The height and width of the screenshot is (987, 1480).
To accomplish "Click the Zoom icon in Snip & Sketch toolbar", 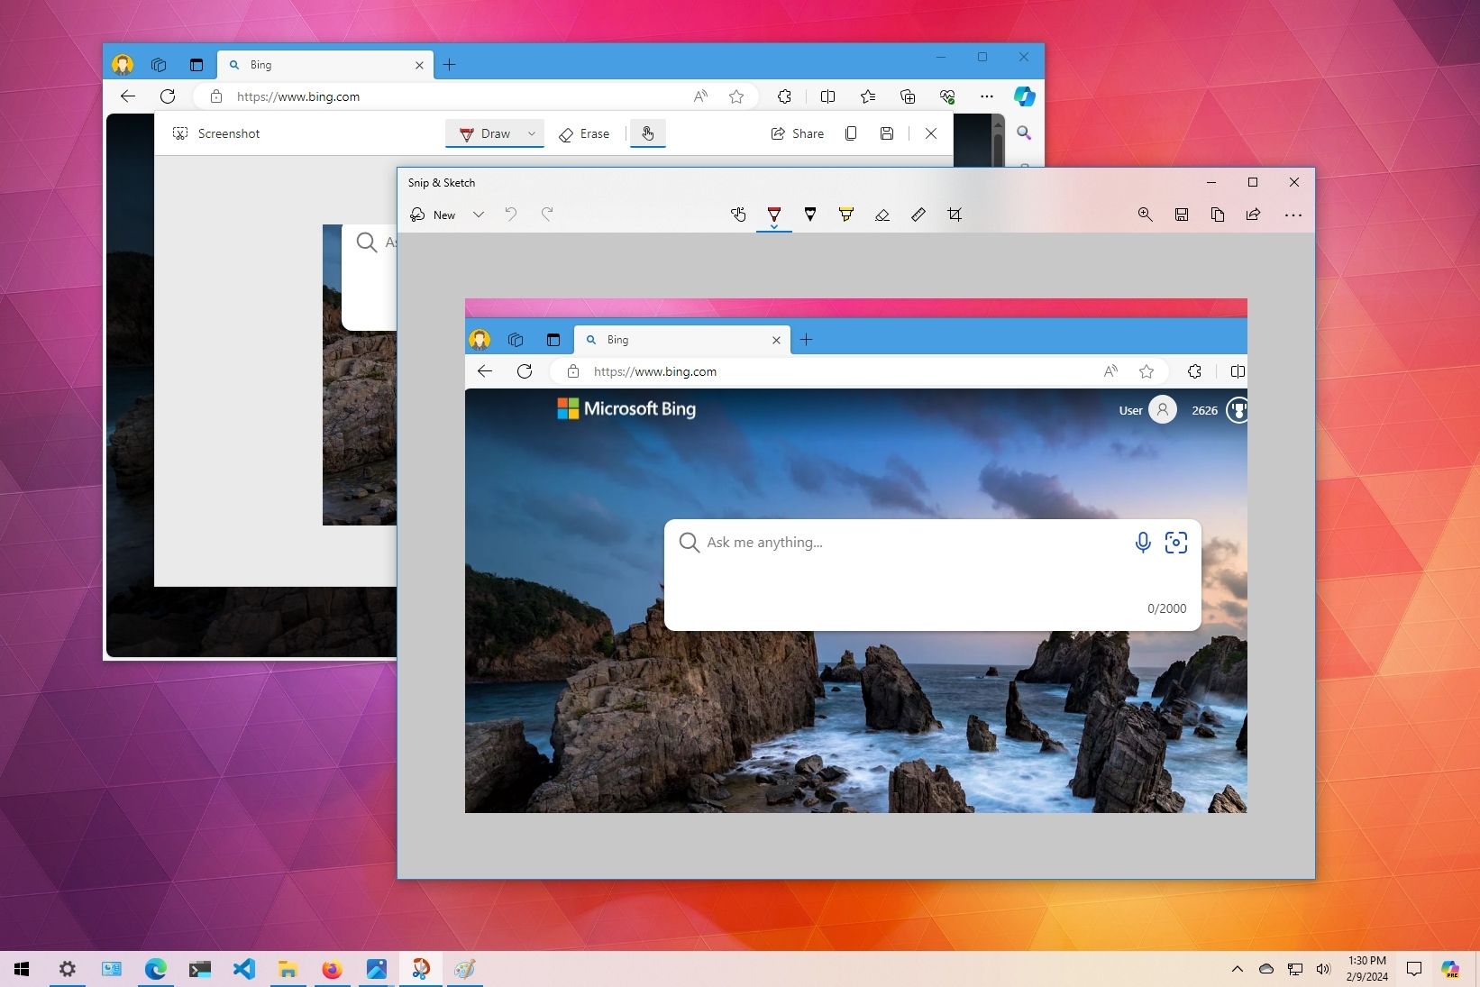I will [1146, 215].
